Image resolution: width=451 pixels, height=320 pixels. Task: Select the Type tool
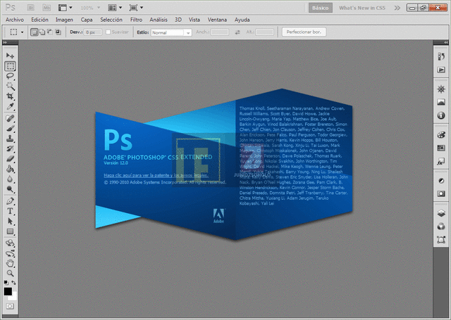tap(10, 211)
